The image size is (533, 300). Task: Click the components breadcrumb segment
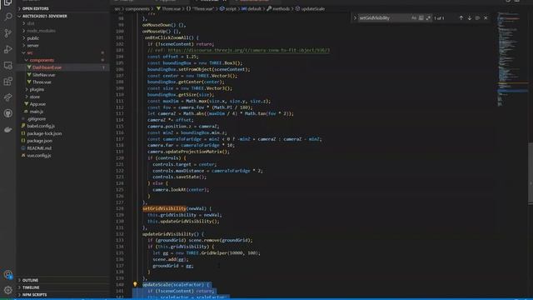point(137,9)
